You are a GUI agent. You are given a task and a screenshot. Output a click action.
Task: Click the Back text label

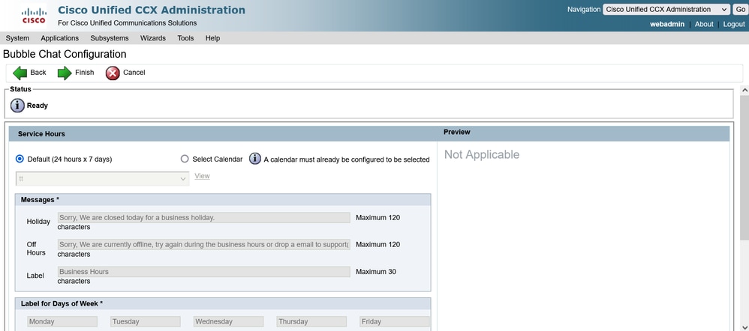[38, 73]
